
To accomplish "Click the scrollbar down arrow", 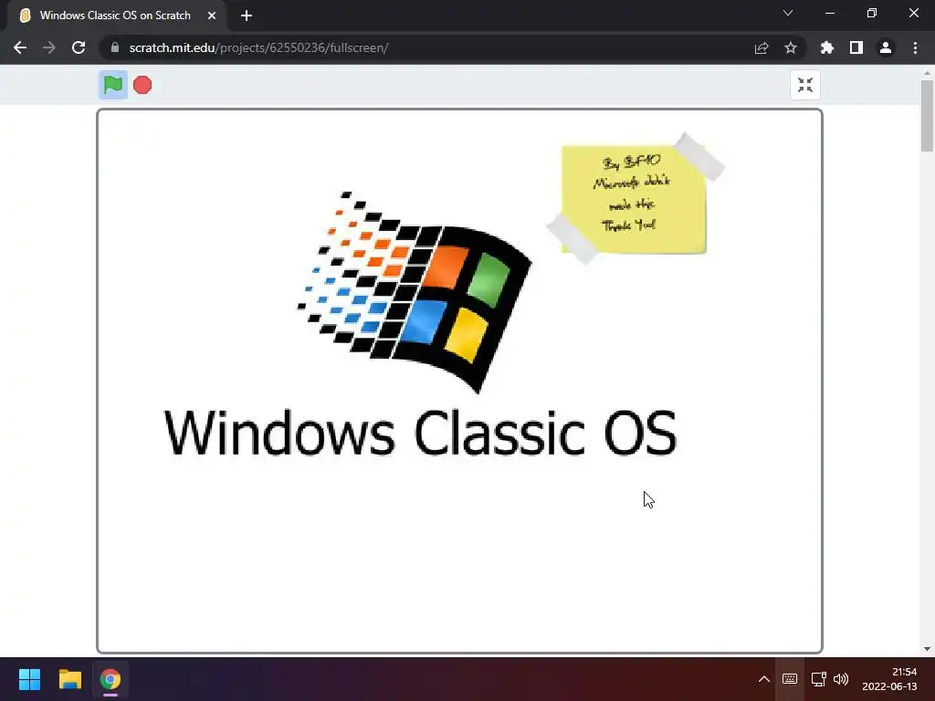I will click(927, 649).
